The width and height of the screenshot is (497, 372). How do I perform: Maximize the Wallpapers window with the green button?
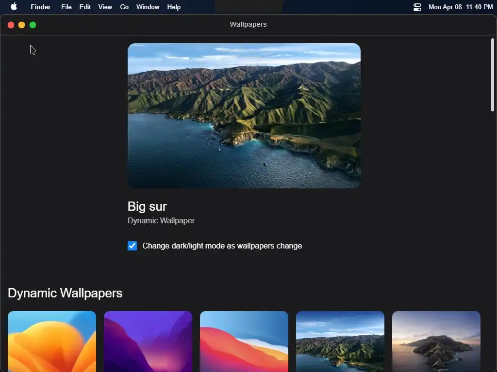pyautogui.click(x=33, y=25)
